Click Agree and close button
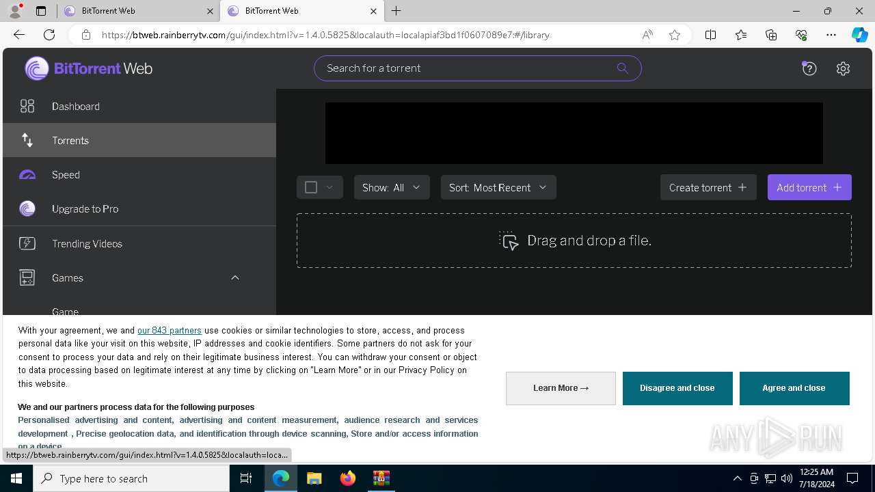Viewport: 875px width, 492px height. (x=794, y=388)
